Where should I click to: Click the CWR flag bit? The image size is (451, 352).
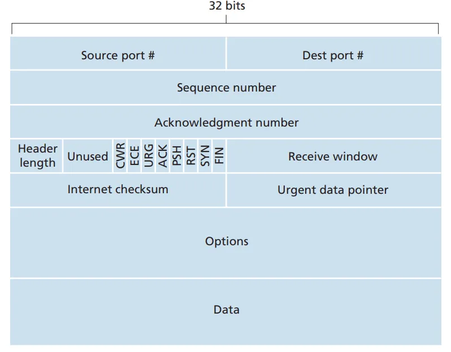click(x=120, y=156)
